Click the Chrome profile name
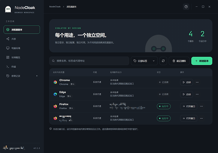Screen dimensions: 218x153 [x=65, y=80]
